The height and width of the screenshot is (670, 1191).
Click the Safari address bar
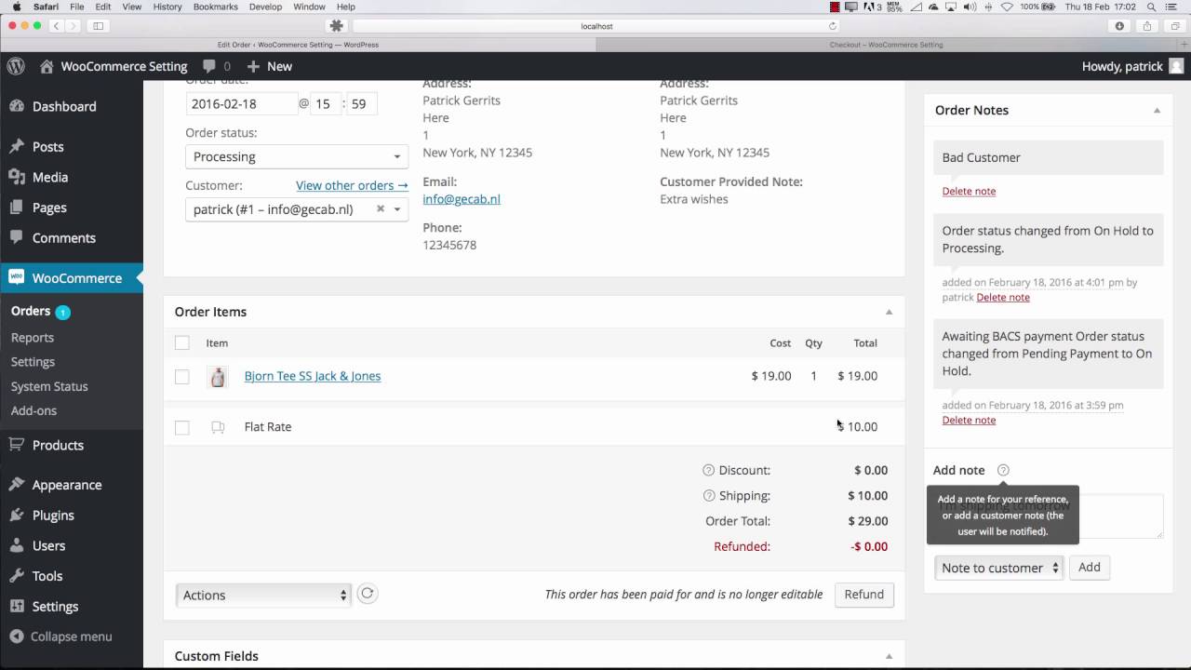tap(595, 26)
